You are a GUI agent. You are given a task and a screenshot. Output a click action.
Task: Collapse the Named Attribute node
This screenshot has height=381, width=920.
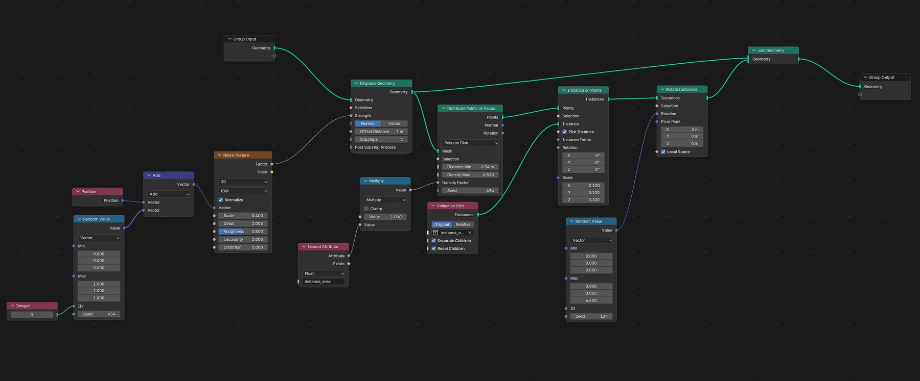304,247
